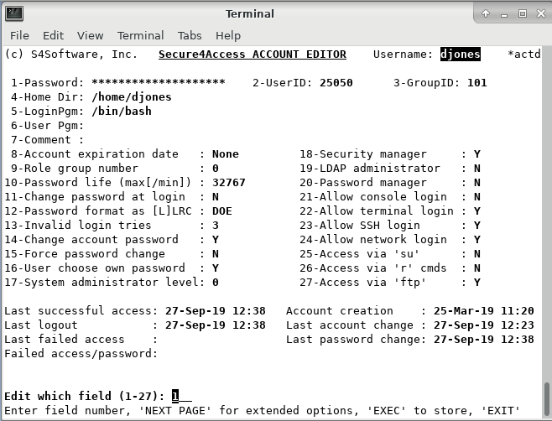
Task: Click the Access via 'su' N value
Action: pos(477,254)
